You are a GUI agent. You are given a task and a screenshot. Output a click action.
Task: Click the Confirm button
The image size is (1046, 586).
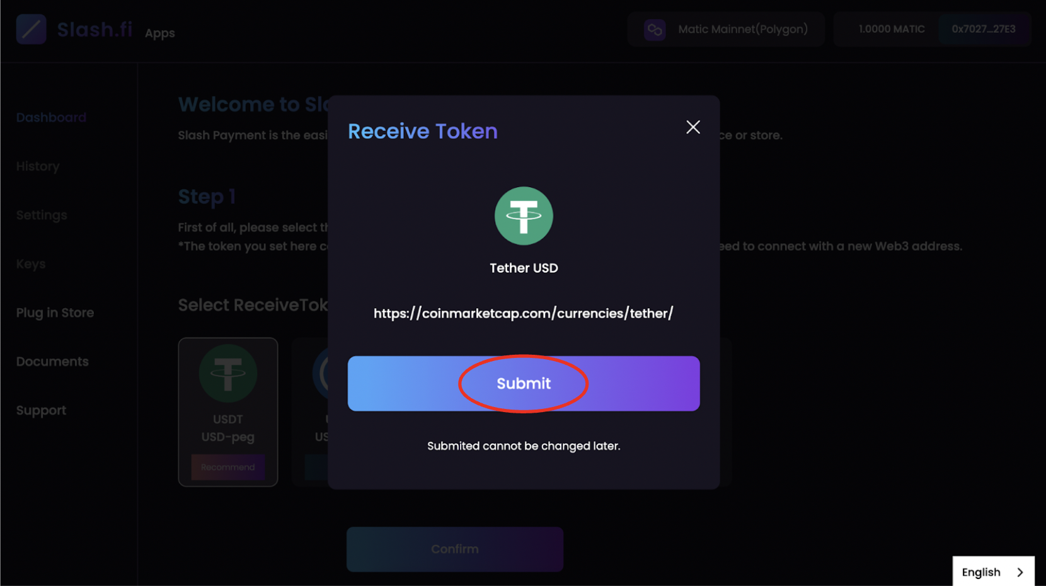454,549
